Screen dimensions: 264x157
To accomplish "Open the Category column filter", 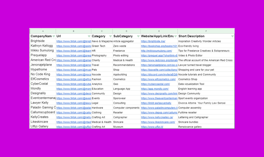I will (110, 36).
